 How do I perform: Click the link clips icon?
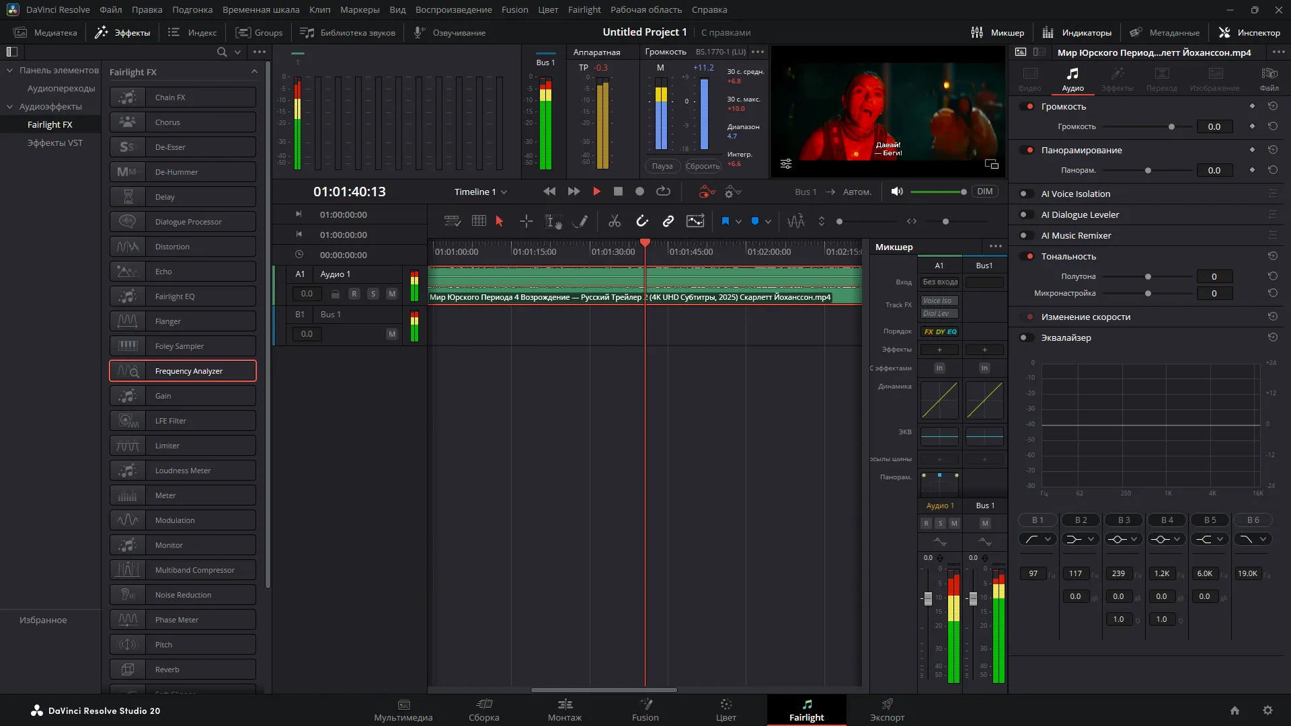click(668, 220)
